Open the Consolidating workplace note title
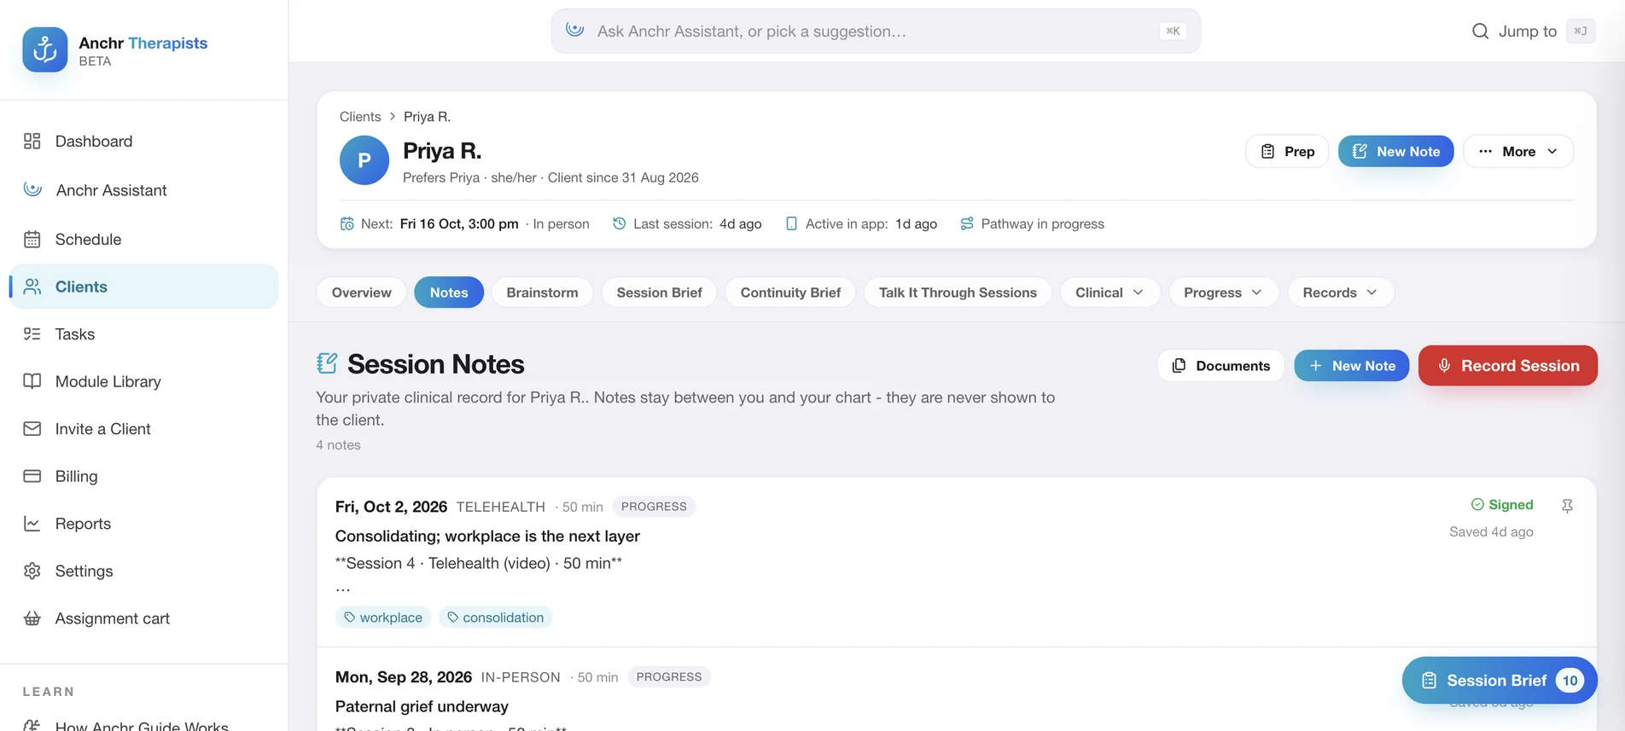The width and height of the screenshot is (1625, 731). click(487, 537)
